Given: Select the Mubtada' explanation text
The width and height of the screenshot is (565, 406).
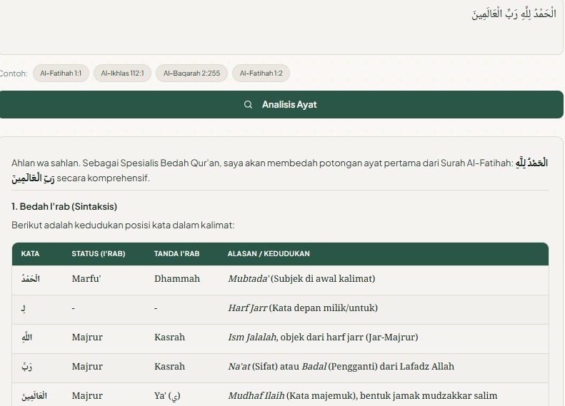Looking at the screenshot, I should [x=301, y=279].
